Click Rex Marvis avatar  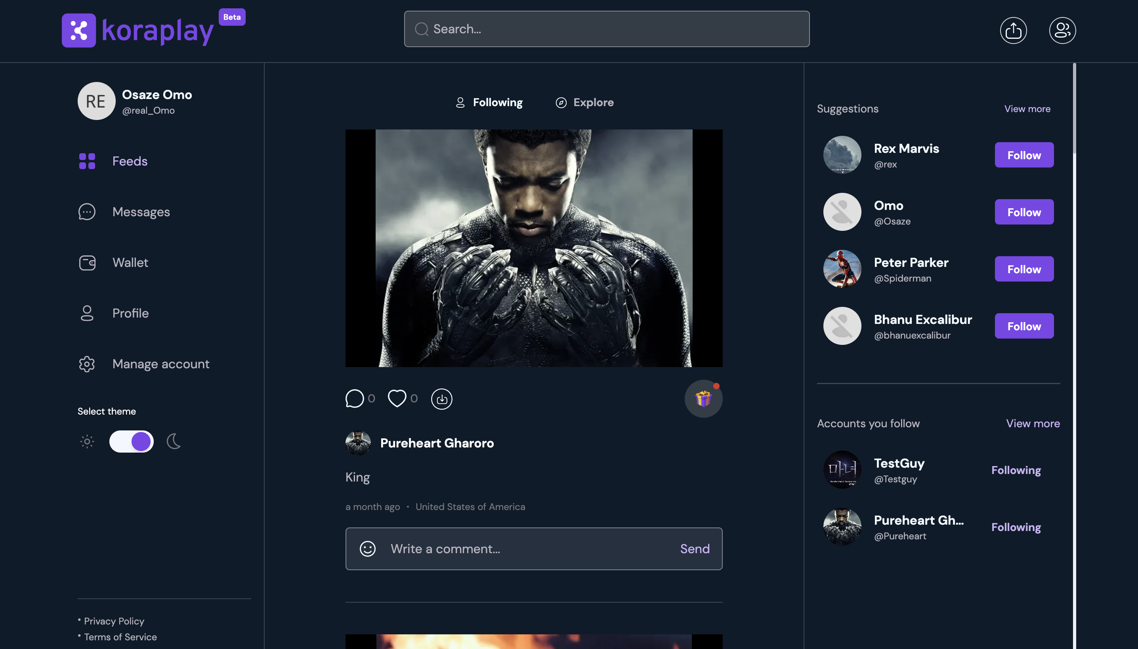coord(842,155)
